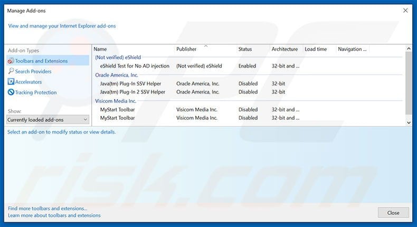Image resolution: width=417 pixels, height=227 pixels.
Task: Sort list by Status column
Action: (x=252, y=49)
